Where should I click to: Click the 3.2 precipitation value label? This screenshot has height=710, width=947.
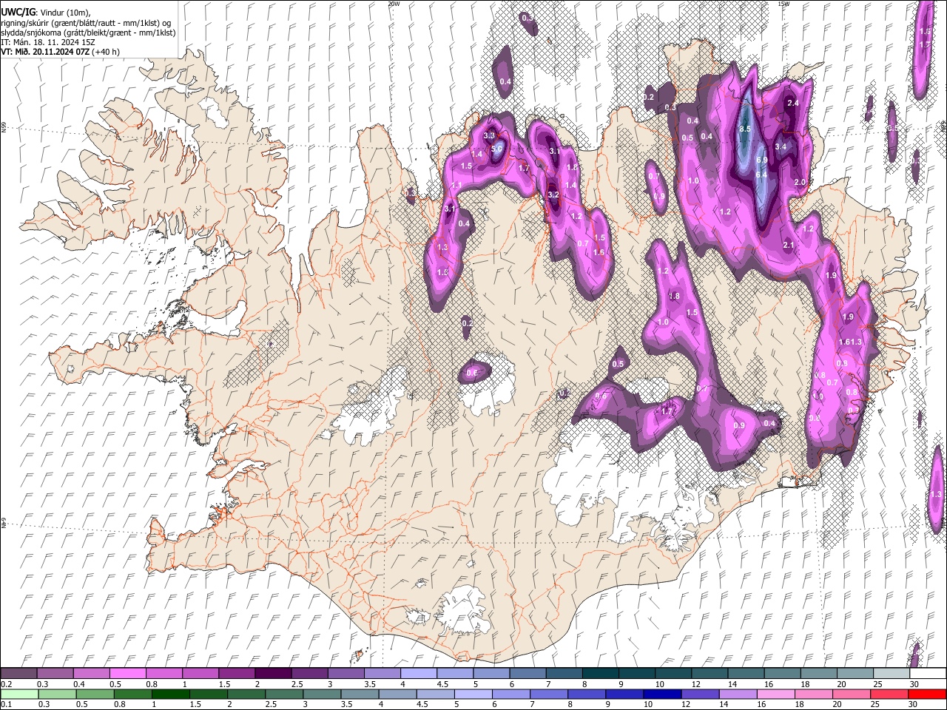click(553, 195)
